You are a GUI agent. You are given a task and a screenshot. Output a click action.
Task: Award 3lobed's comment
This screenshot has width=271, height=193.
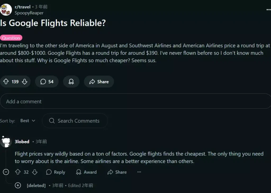[x=86, y=172]
